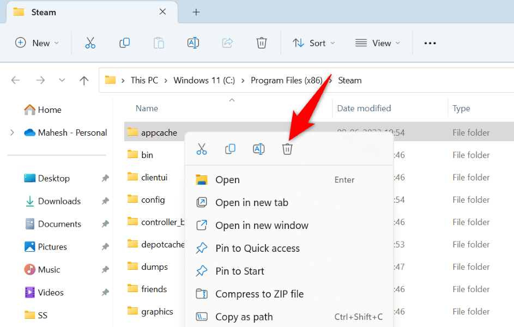514x327 pixels.
Task: Choose Pin to Quick access
Action: tap(289, 249)
